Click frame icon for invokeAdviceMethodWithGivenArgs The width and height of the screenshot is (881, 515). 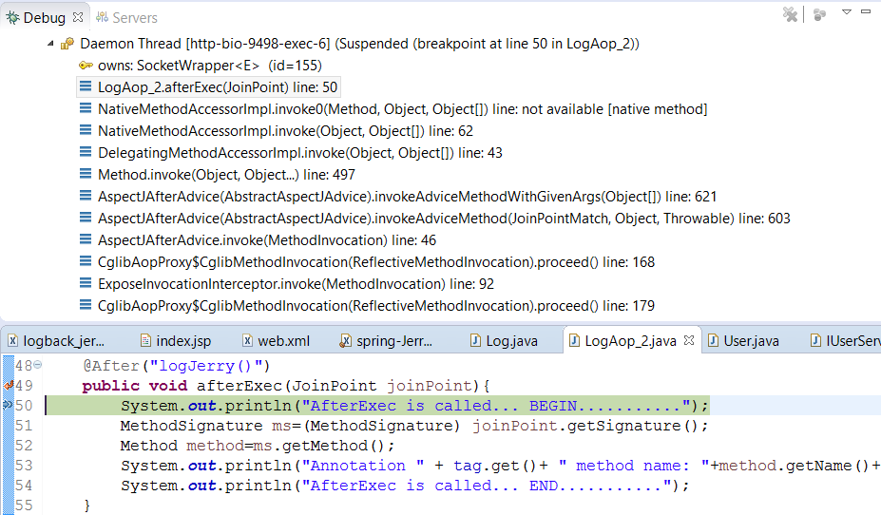(x=86, y=196)
